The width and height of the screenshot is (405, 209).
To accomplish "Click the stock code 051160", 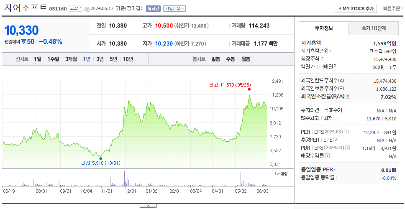I will (58, 9).
